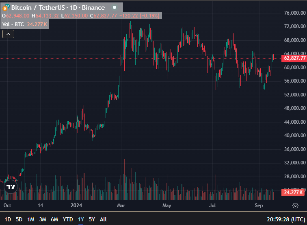Show All time range data
Viewport: 307px width, 225px height.
[x=103, y=219]
